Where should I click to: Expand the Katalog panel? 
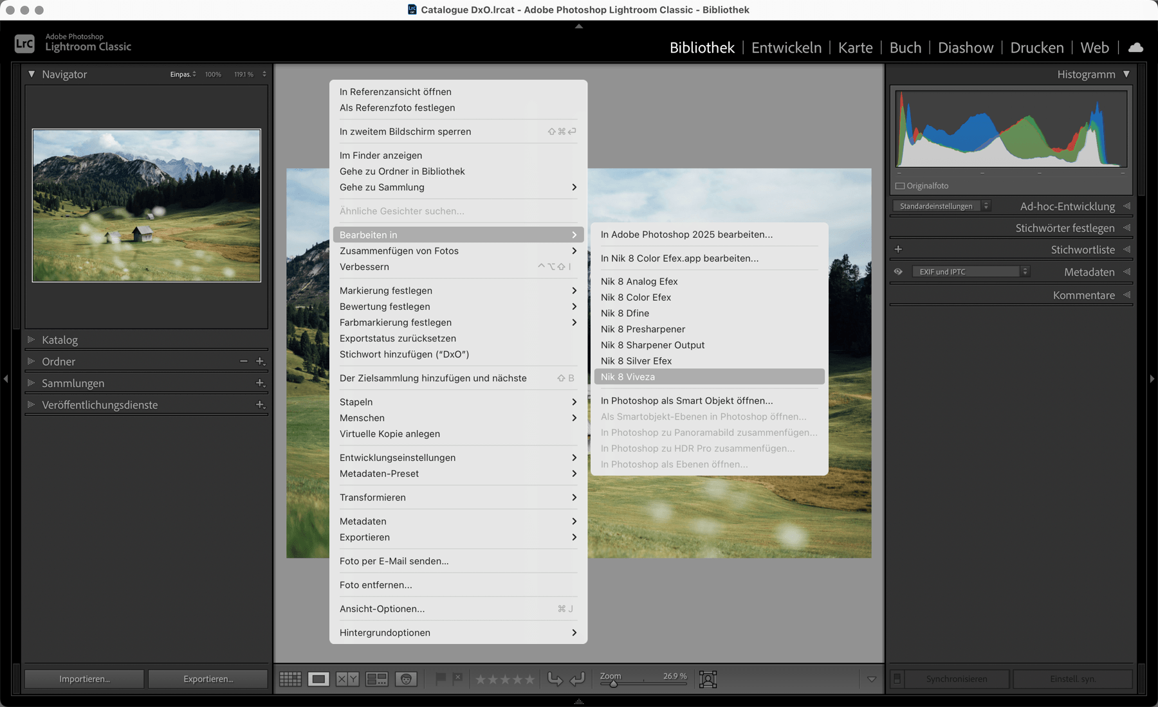[31, 340]
